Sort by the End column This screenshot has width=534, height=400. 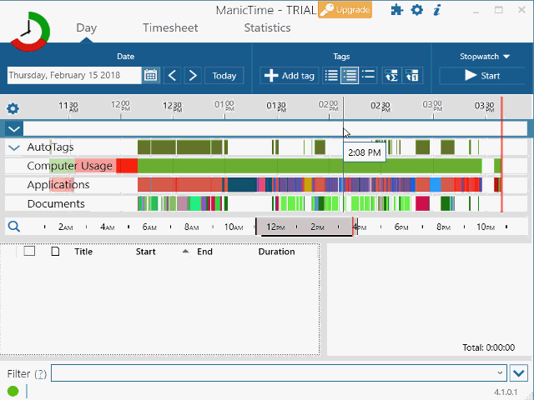pyautogui.click(x=204, y=252)
